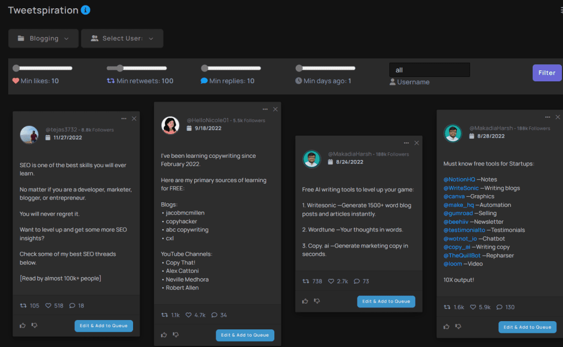563x347 pixels.
Task: Open the Blogging category dropdown
Action: [x=43, y=38]
